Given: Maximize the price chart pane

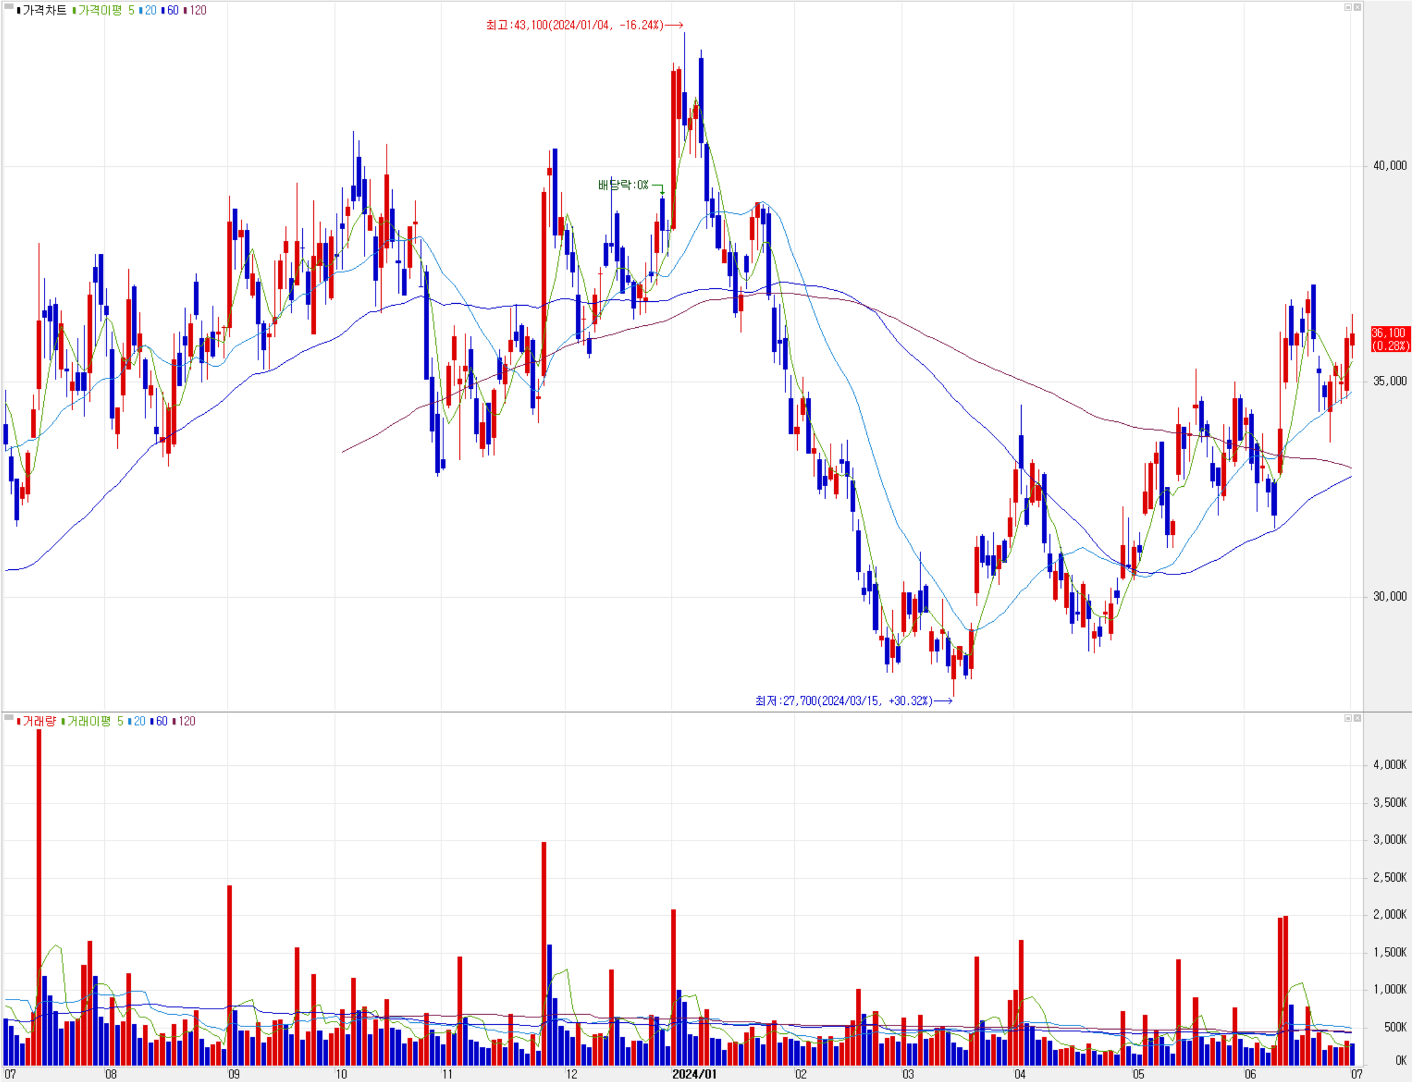Looking at the screenshot, I should tap(1347, 7).
